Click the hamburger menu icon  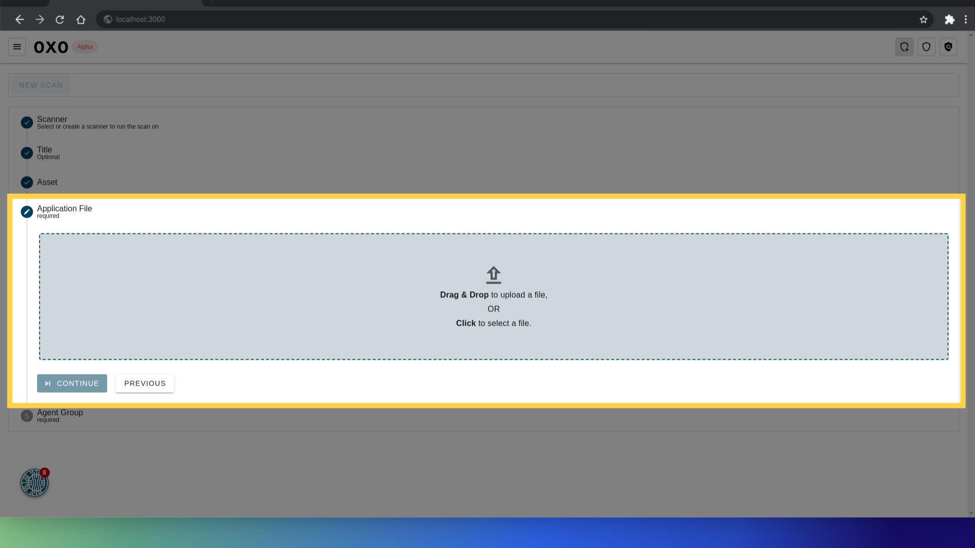pos(17,47)
